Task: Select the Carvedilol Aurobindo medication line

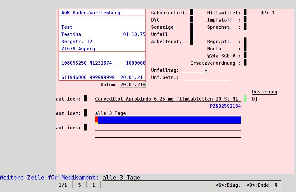Action: 168,99
